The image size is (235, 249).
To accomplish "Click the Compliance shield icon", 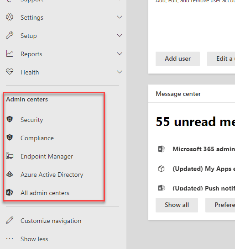I will 10,138.
